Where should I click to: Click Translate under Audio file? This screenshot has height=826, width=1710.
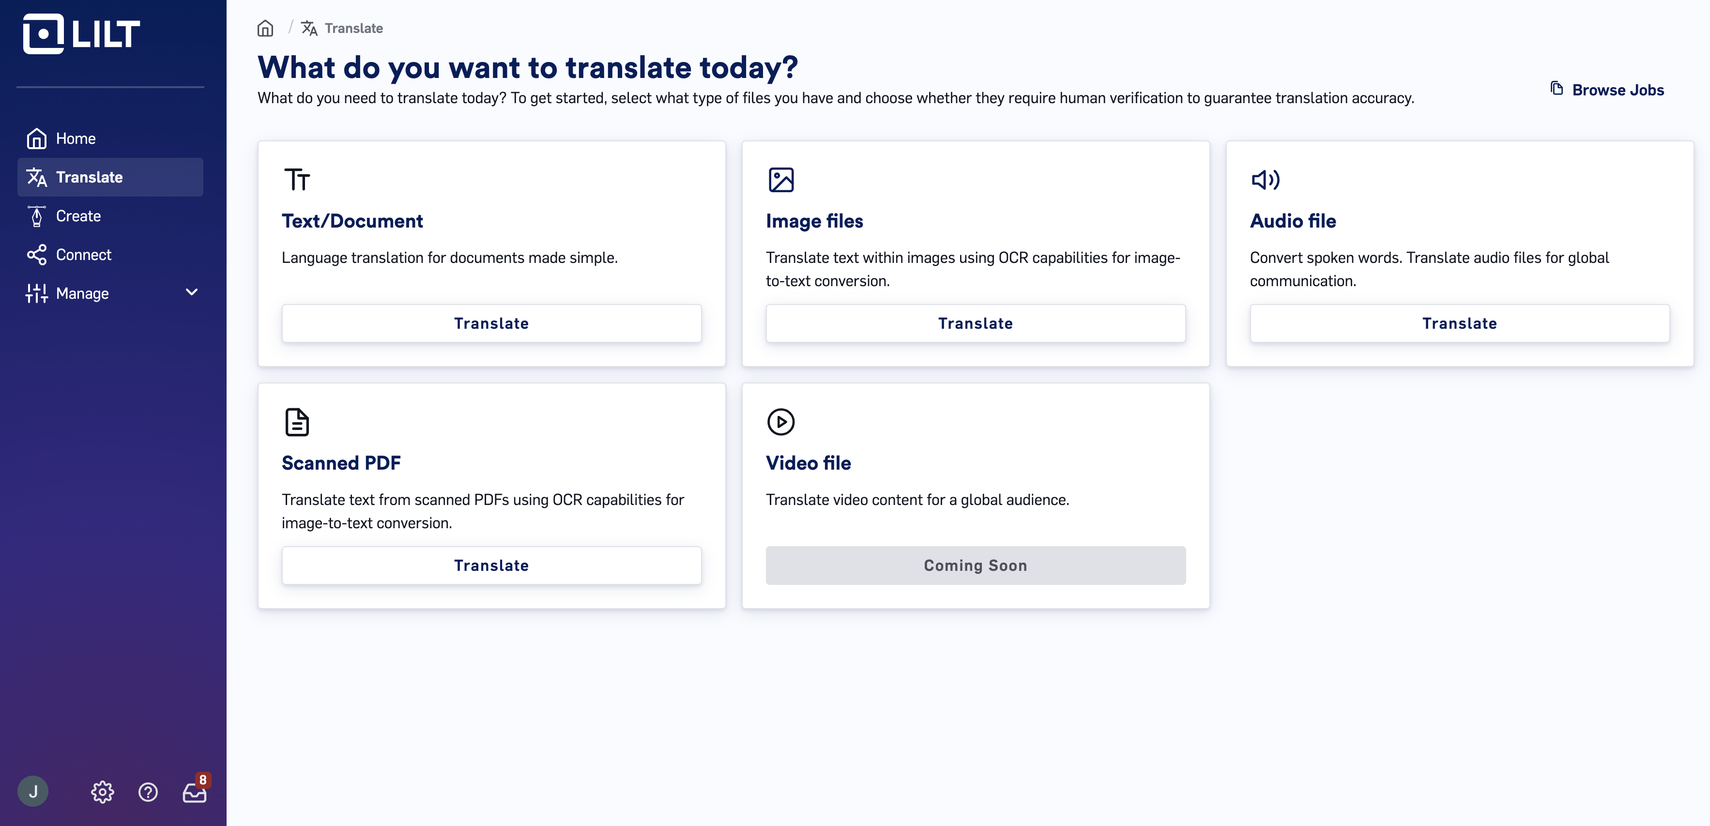click(x=1459, y=323)
